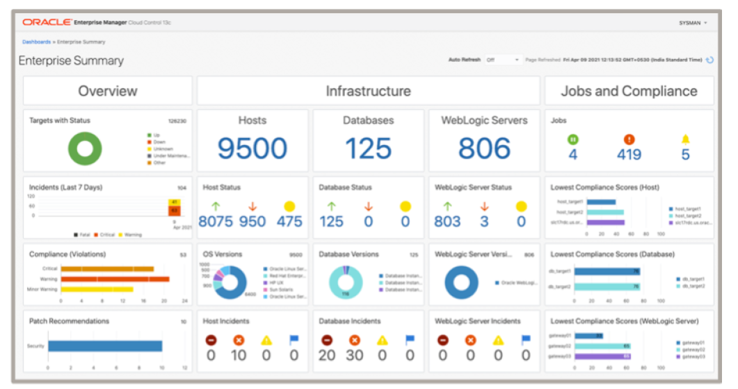Select the Overview section header
Viewport: 738px width, 389px height.
108,91
